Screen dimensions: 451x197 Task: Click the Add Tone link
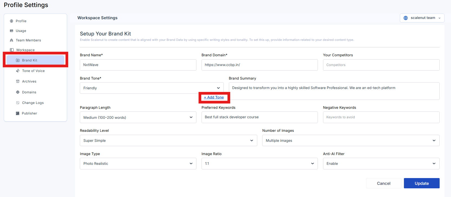[214, 97]
